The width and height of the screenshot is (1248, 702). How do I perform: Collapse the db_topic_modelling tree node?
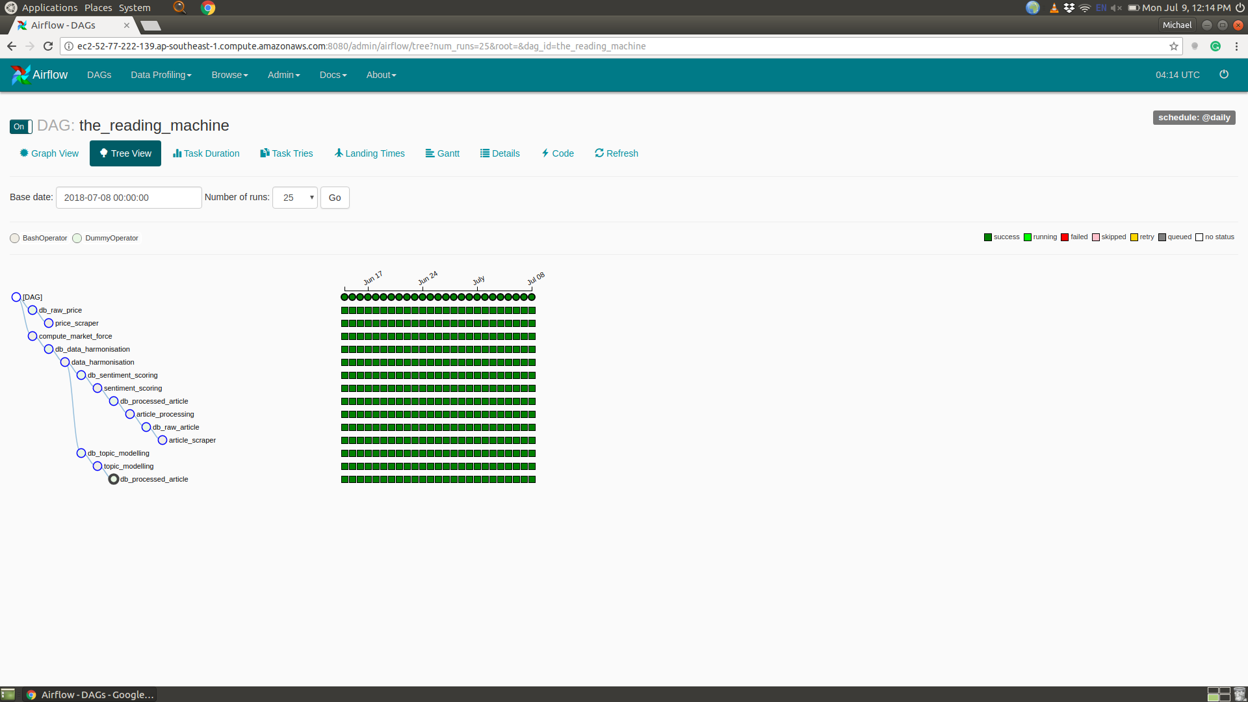point(81,453)
